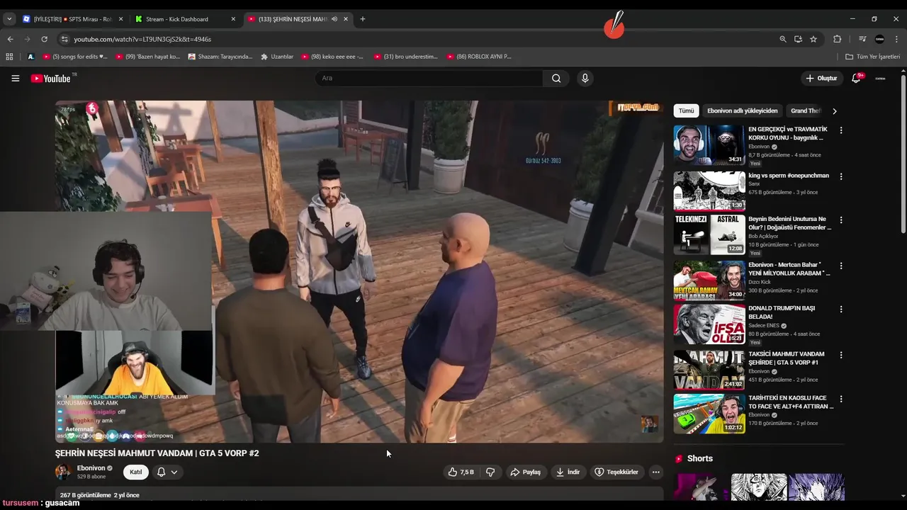Viewport: 907px width, 510px height.
Task: Open Ebonivon - Mertcan Bahar video title
Action: [x=789, y=268]
